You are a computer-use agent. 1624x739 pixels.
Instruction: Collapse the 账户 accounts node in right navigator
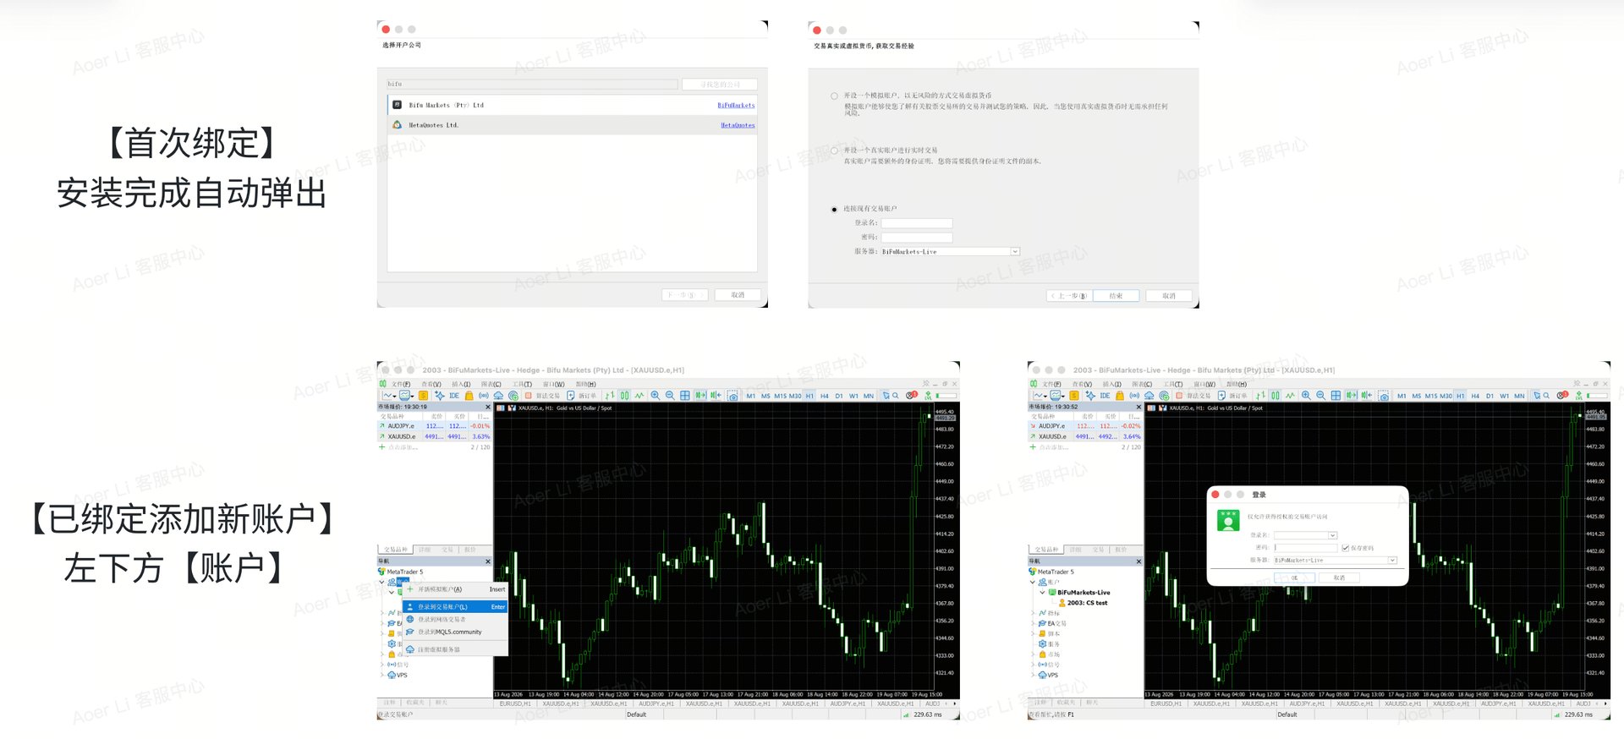tap(1033, 582)
